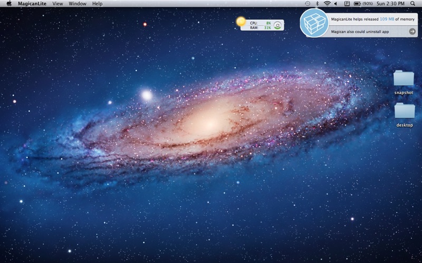Open the Wi-Fi status menu

click(x=327, y=4)
